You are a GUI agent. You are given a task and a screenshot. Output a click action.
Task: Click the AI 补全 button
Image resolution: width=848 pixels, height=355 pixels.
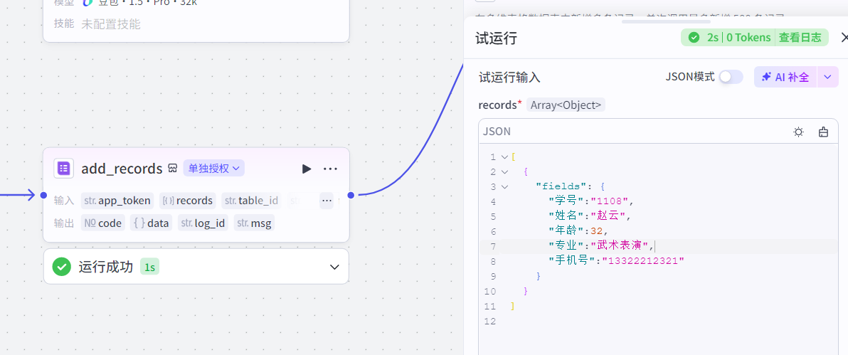click(x=785, y=77)
